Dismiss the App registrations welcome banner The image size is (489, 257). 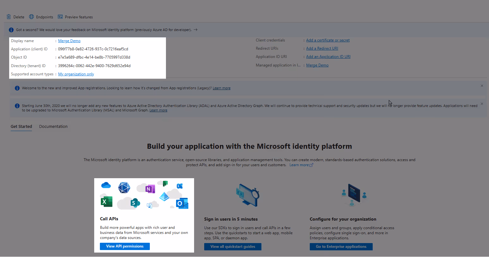(x=482, y=86)
